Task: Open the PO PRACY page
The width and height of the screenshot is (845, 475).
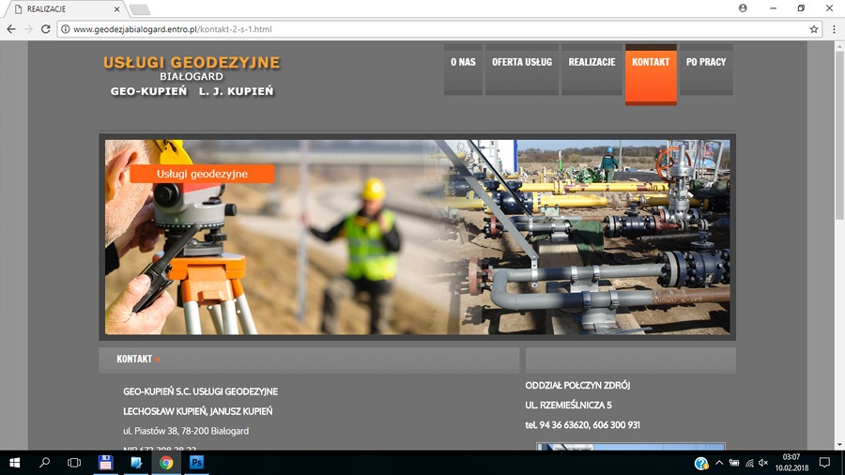Action: pos(706,62)
